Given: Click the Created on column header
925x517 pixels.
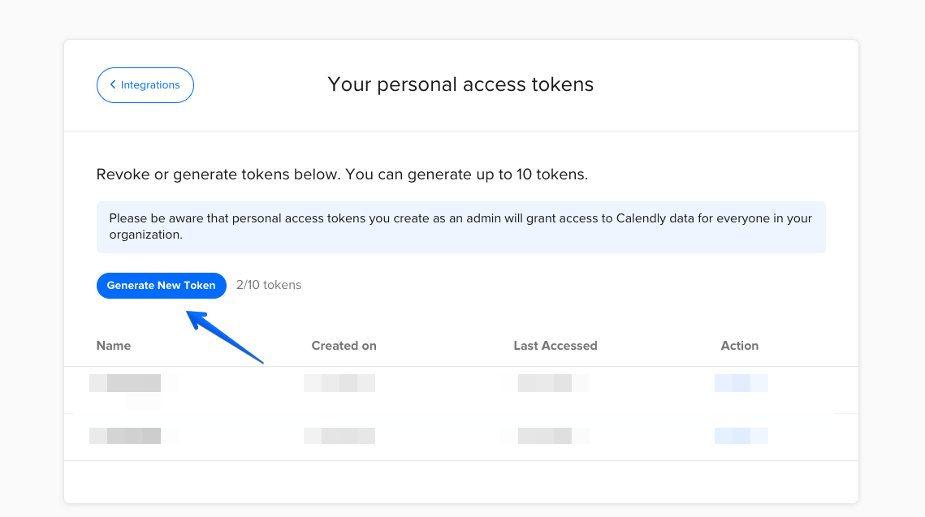Looking at the screenshot, I should point(344,346).
